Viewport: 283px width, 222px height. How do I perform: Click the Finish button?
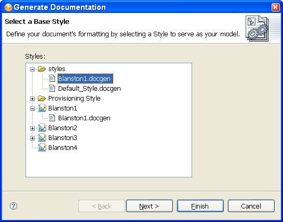click(x=200, y=206)
